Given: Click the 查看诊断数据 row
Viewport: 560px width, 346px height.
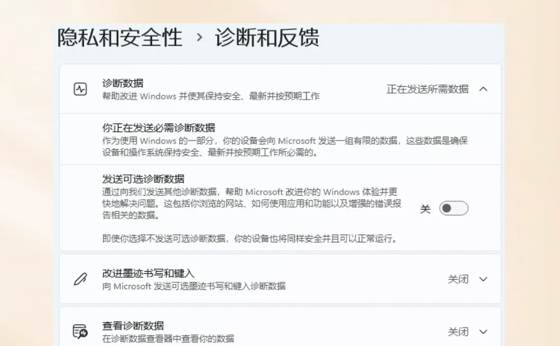Looking at the screenshot, I should 259,331.
